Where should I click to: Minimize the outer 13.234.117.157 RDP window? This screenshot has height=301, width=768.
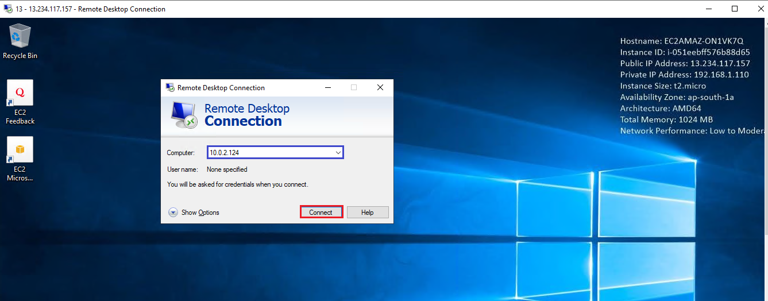(708, 9)
